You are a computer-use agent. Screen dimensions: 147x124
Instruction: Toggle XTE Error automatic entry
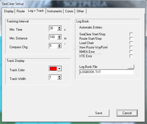click(131, 56)
